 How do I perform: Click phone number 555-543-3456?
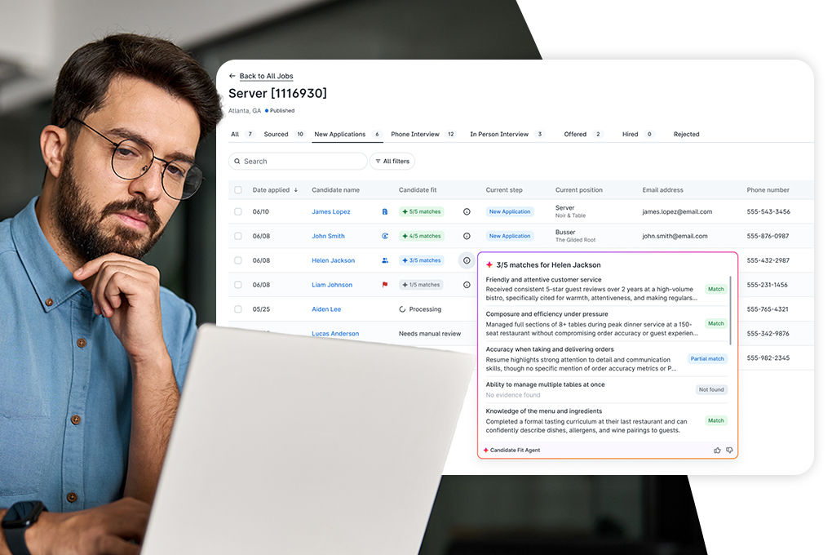(768, 212)
